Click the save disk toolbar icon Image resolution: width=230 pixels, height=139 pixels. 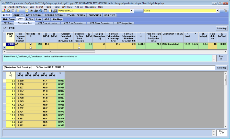tap(13, 11)
